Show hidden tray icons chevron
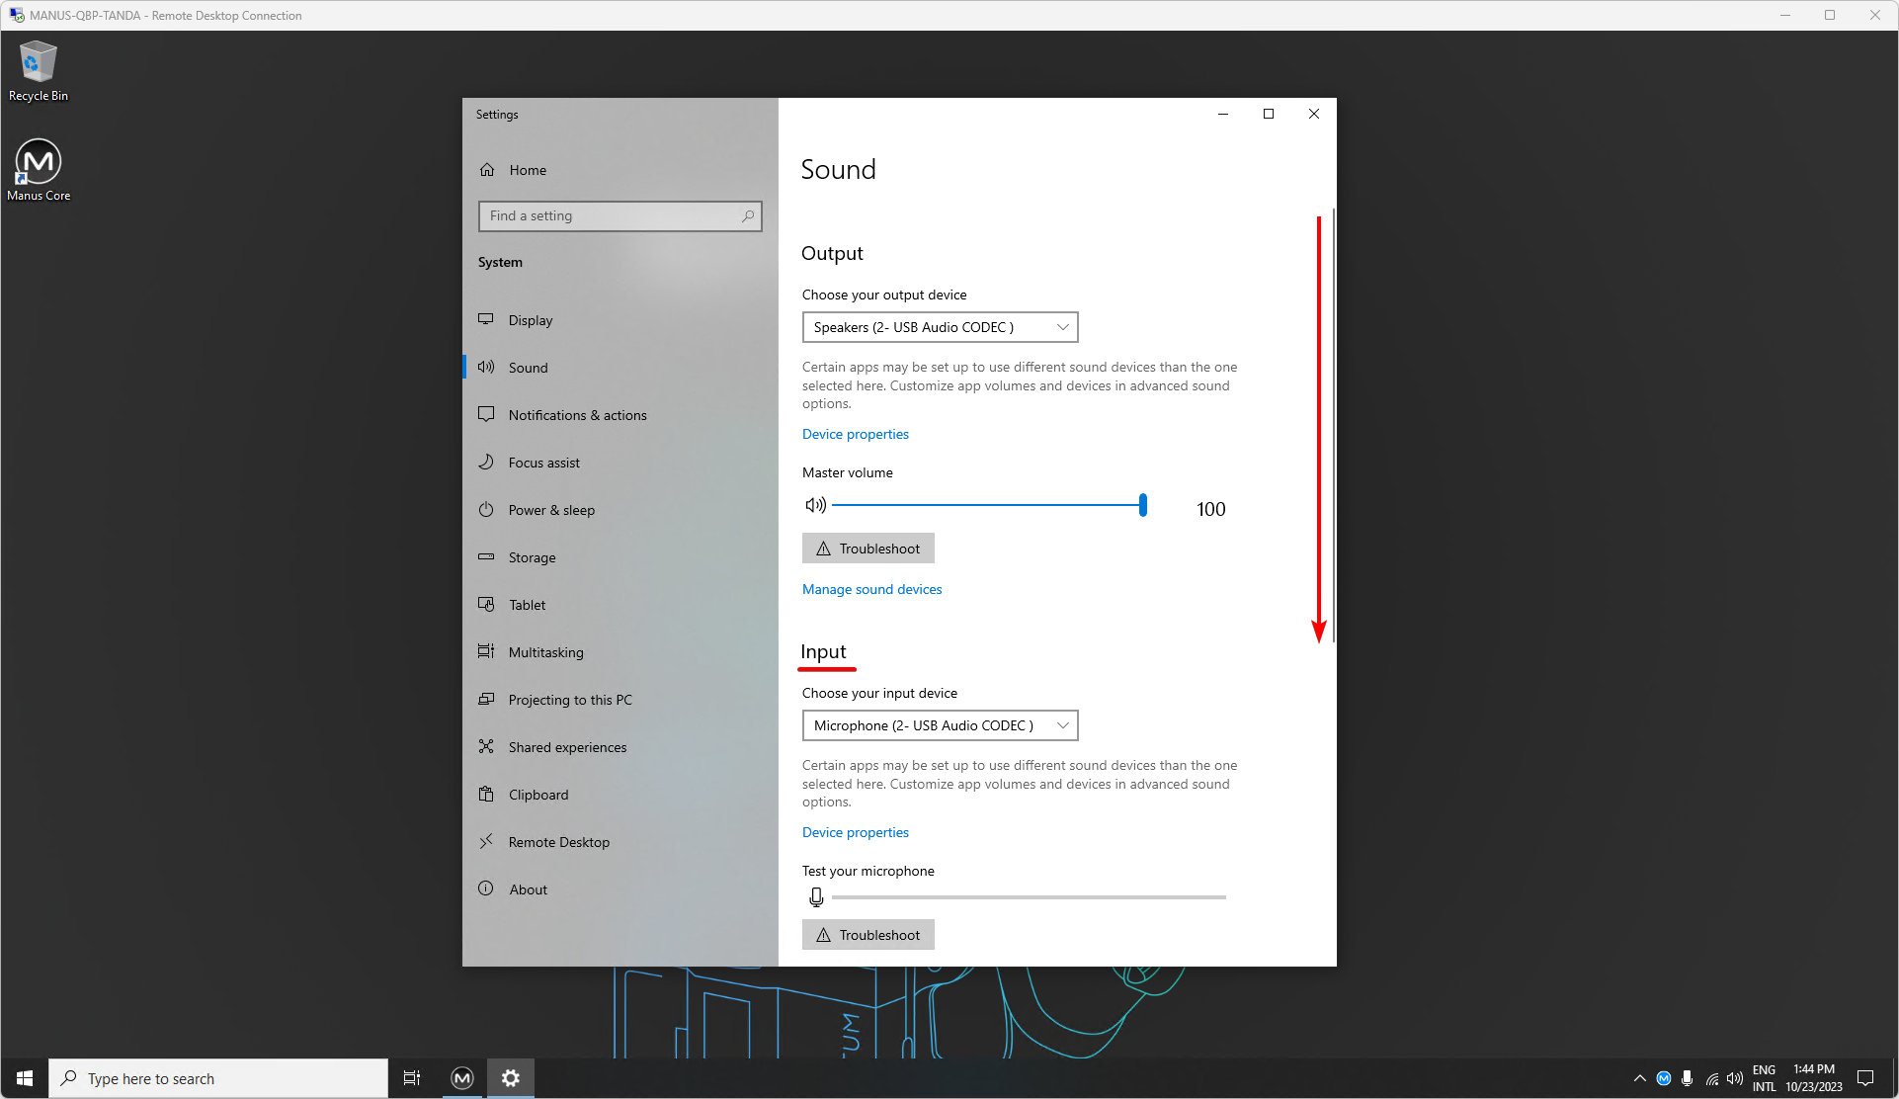1899x1099 pixels. (1639, 1078)
